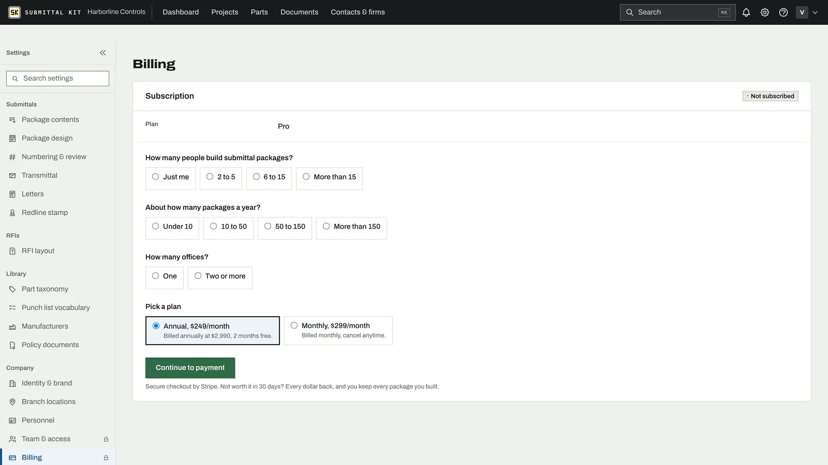
Task: Click the Subscription heading
Action: [170, 96]
